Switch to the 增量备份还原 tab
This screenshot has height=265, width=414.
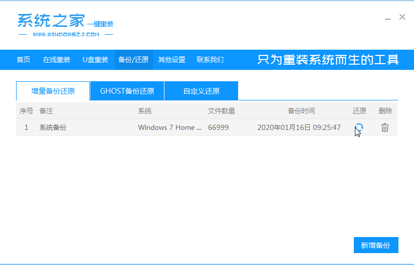(53, 91)
